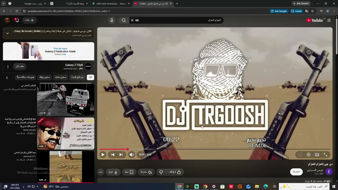
Task: Open options menu for Galaxy Z Flip8 ad
Action: coord(8,67)
